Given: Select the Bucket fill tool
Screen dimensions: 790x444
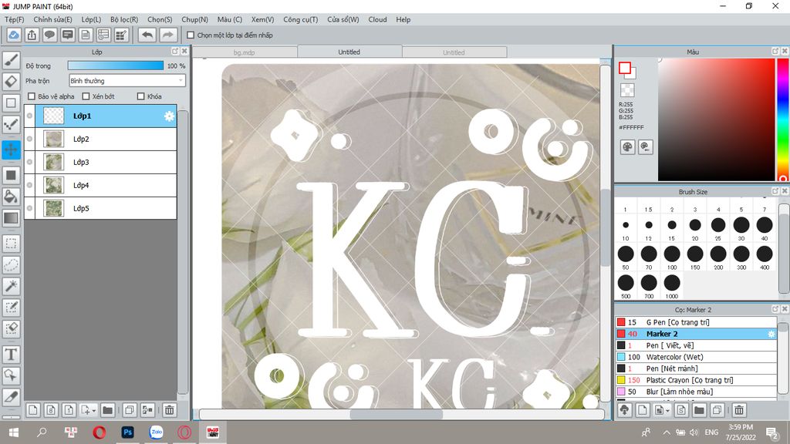Looking at the screenshot, I should click(11, 197).
